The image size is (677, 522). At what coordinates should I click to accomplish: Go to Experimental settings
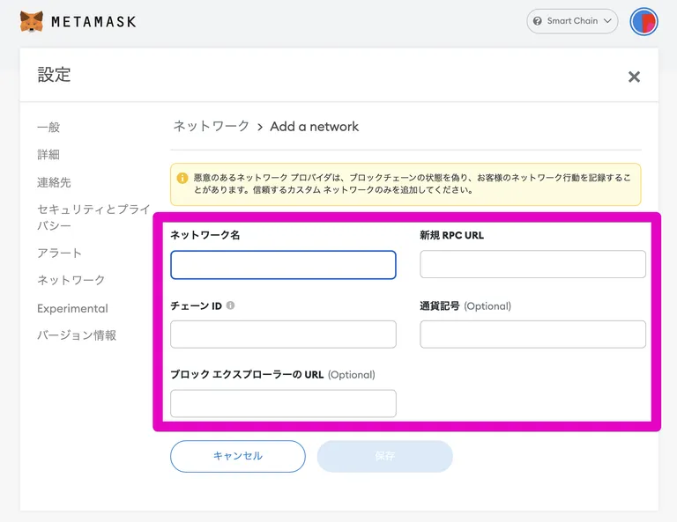pyautogui.click(x=72, y=309)
